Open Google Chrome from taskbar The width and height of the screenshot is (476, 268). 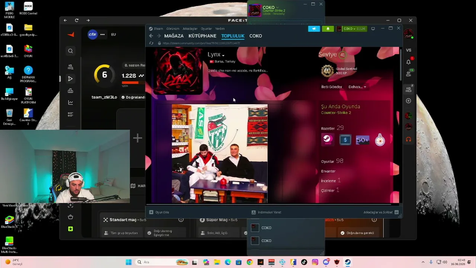tap(250, 262)
